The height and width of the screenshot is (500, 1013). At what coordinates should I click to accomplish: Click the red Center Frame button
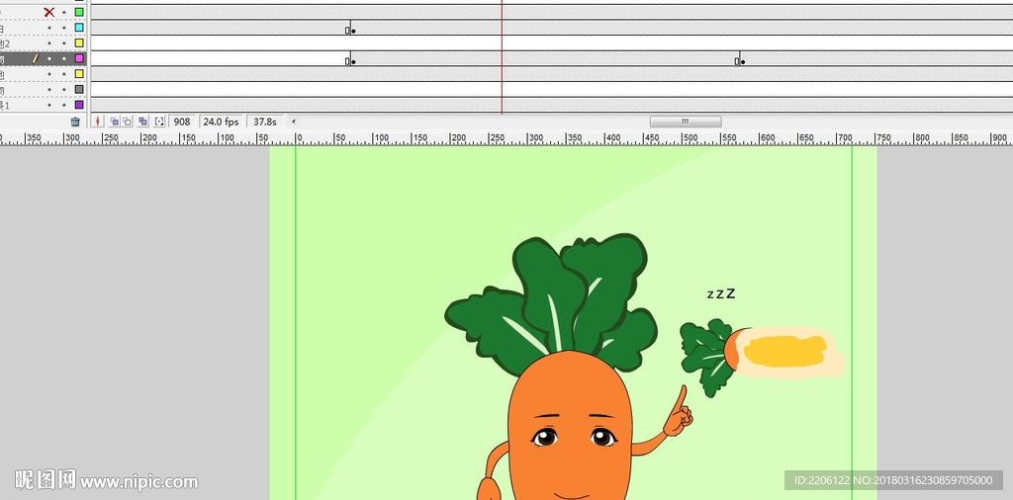98,122
